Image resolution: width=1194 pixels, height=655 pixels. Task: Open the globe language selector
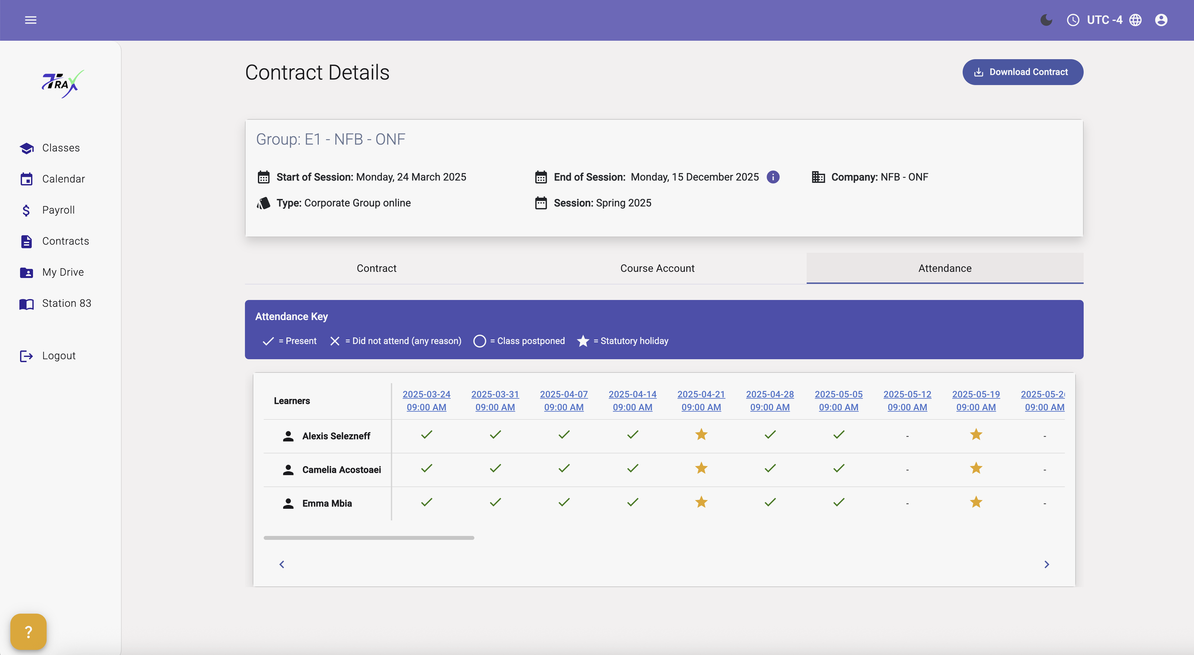pos(1135,20)
